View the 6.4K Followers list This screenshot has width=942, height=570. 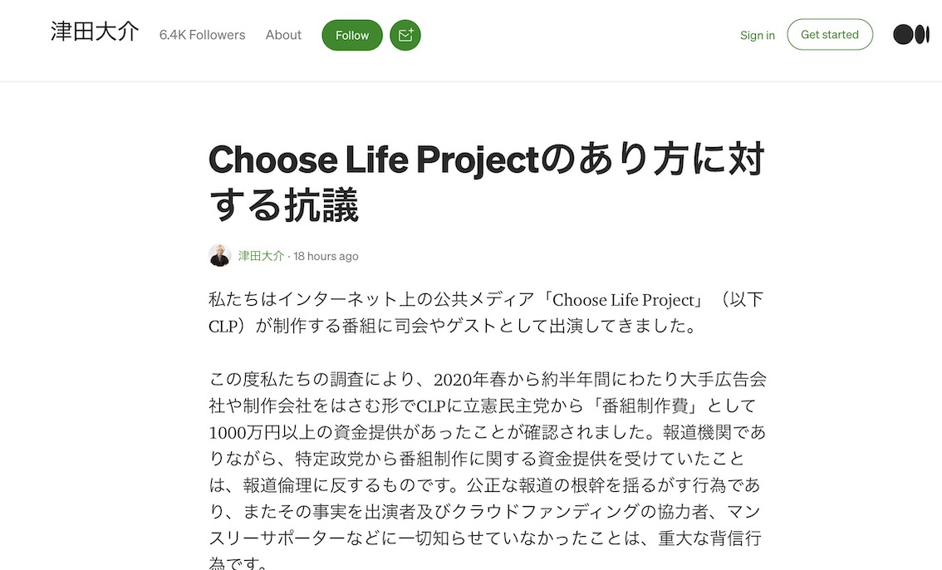pyautogui.click(x=202, y=35)
